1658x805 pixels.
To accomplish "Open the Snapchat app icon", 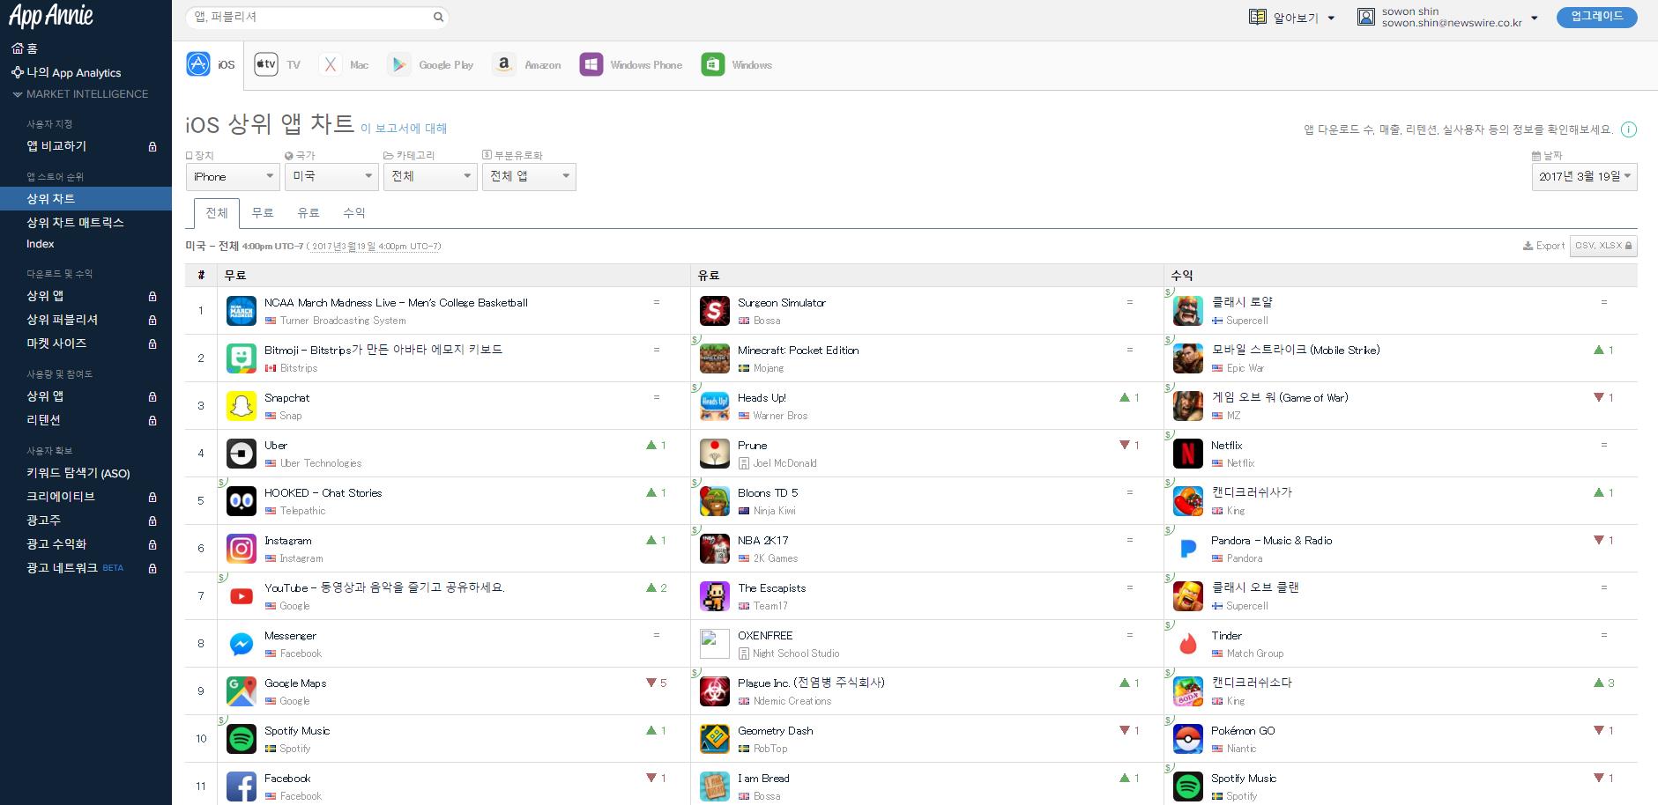I will pos(242,406).
